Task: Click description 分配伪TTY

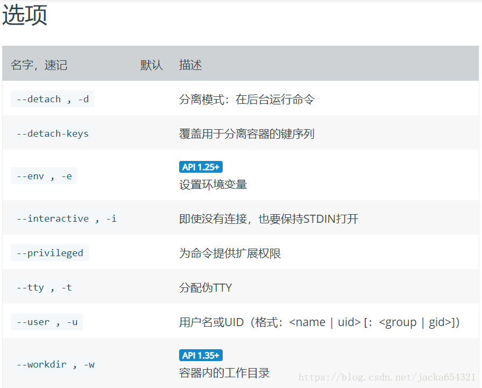Action: pyautogui.click(x=205, y=287)
